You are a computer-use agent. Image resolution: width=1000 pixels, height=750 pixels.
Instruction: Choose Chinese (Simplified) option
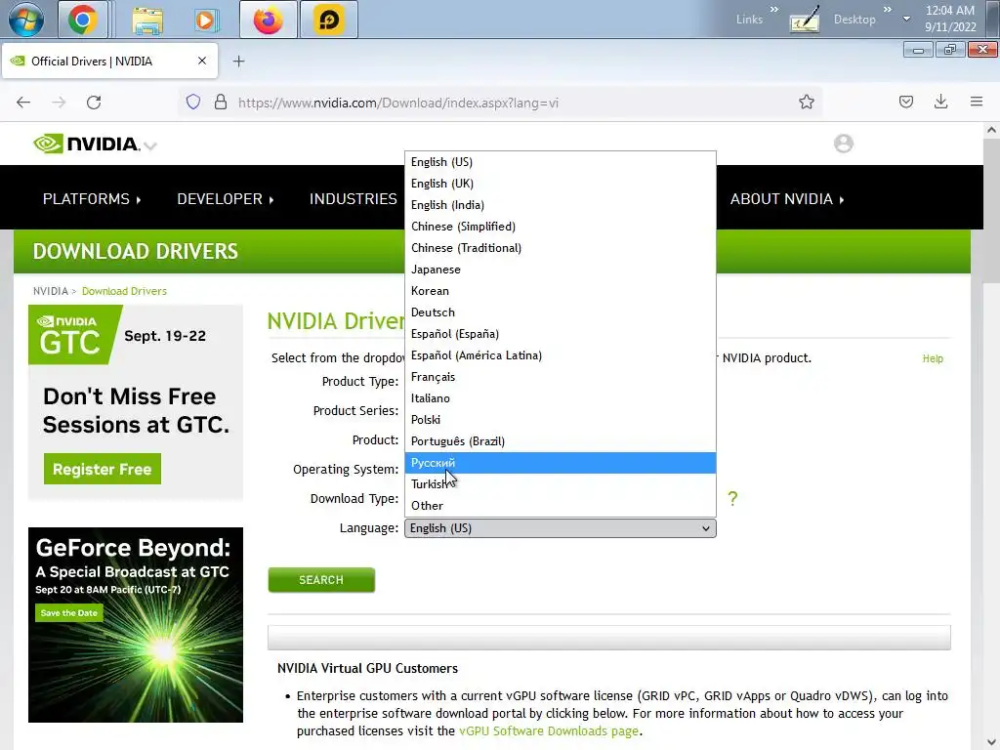(560, 227)
